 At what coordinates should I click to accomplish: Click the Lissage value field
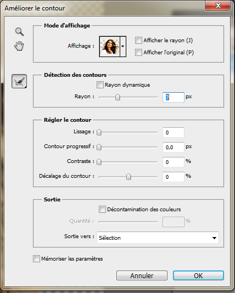174,132
